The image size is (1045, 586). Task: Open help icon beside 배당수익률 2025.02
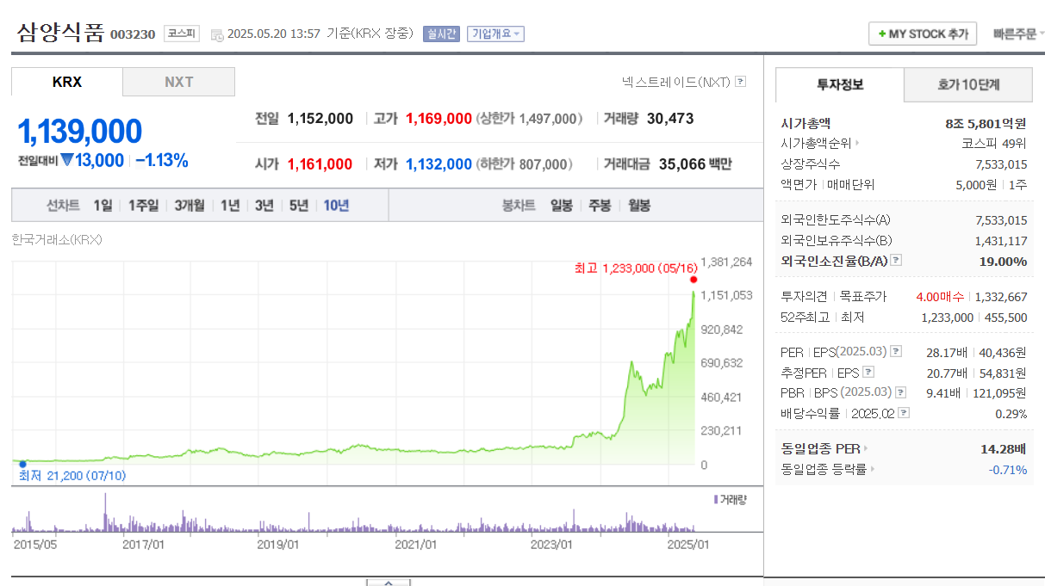pyautogui.click(x=904, y=413)
